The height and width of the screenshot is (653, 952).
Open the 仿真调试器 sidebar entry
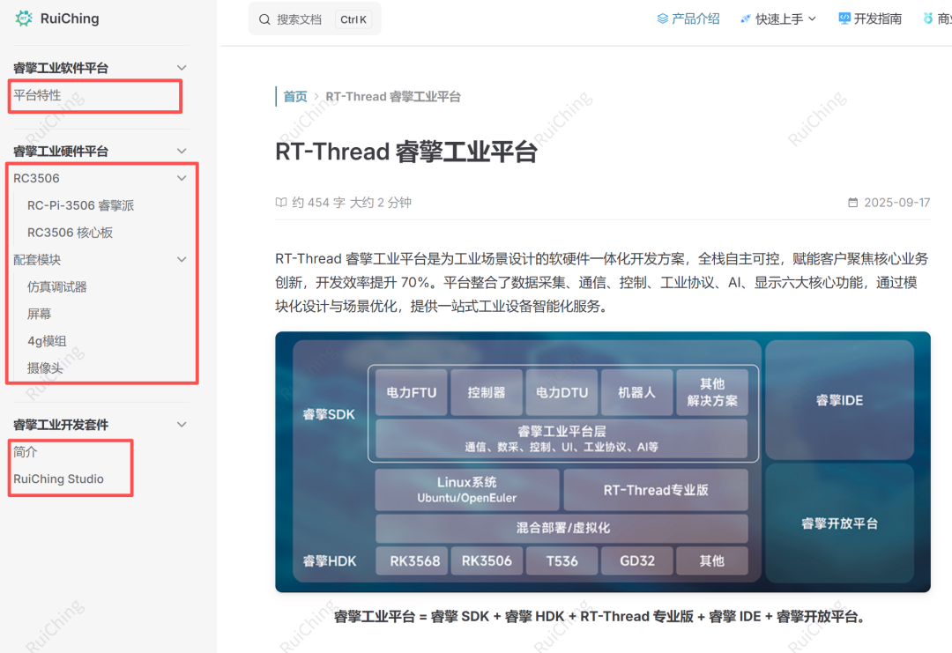click(x=57, y=287)
